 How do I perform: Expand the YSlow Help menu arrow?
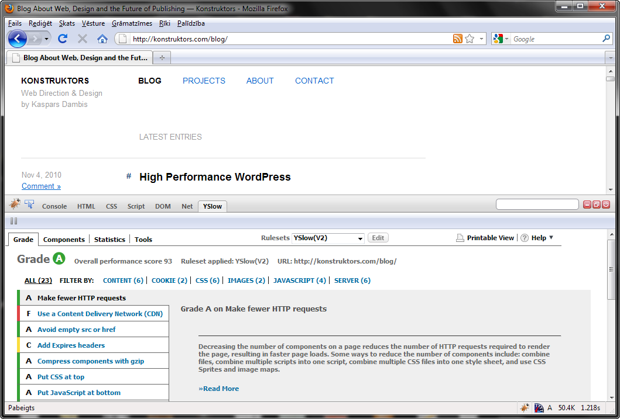click(551, 238)
